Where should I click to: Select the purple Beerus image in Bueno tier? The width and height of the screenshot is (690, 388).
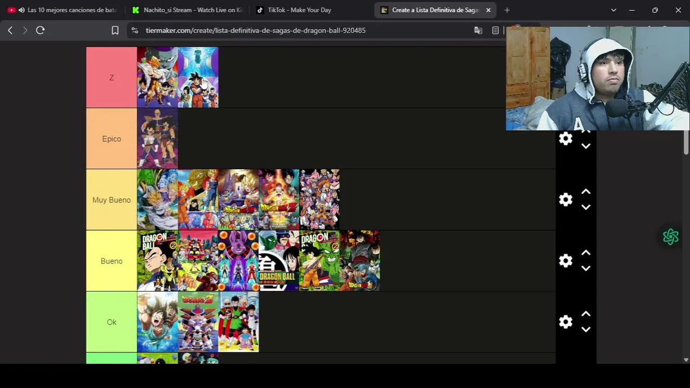(x=239, y=261)
